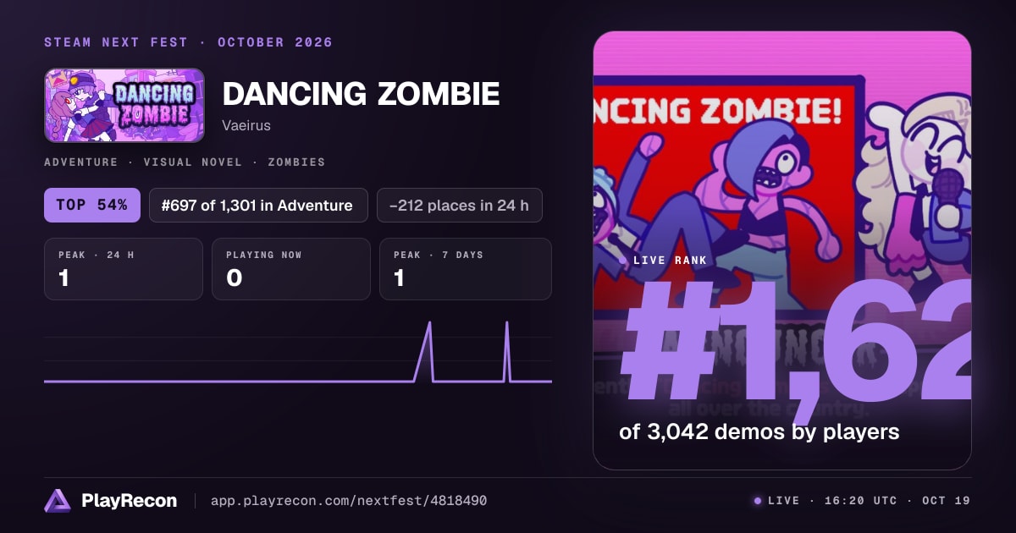Click the 16:20 UTC time text
This screenshot has width=1016, height=533.
pos(859,501)
